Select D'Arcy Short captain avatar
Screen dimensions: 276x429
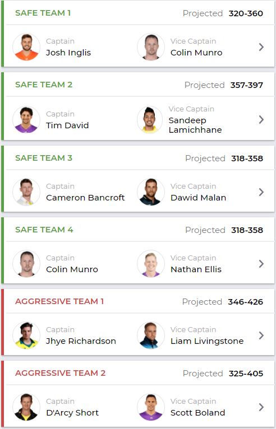26,407
